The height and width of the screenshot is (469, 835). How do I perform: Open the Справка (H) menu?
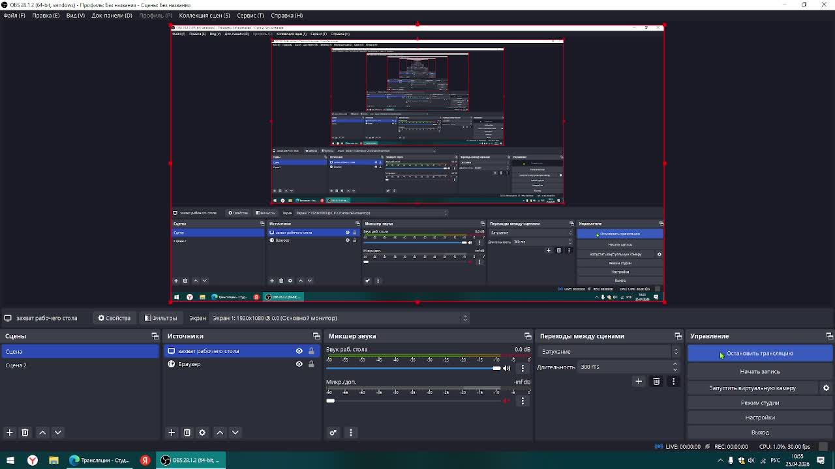point(286,15)
